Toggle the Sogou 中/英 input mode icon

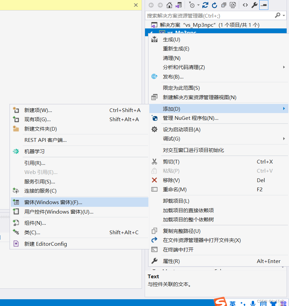232,303
